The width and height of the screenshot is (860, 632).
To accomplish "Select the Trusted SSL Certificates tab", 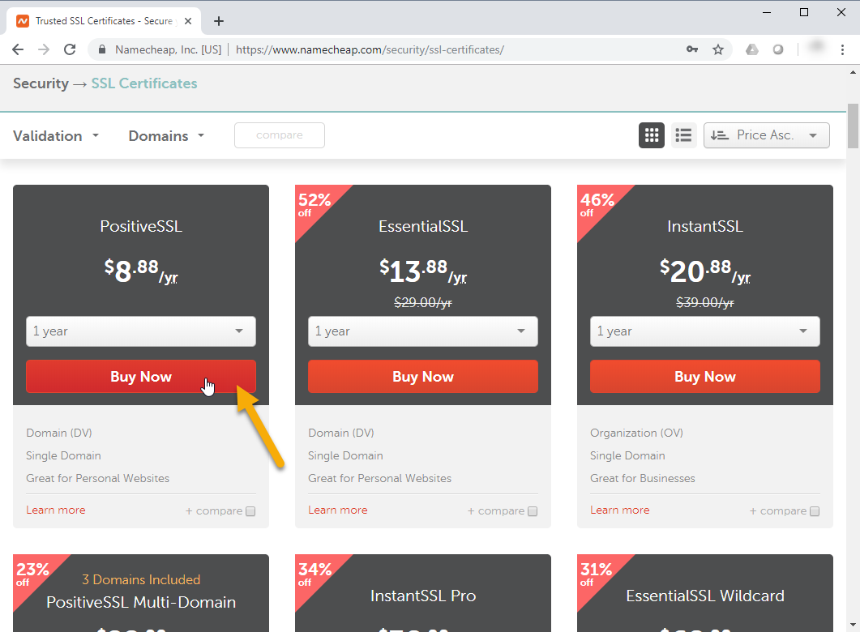I will click(x=104, y=21).
